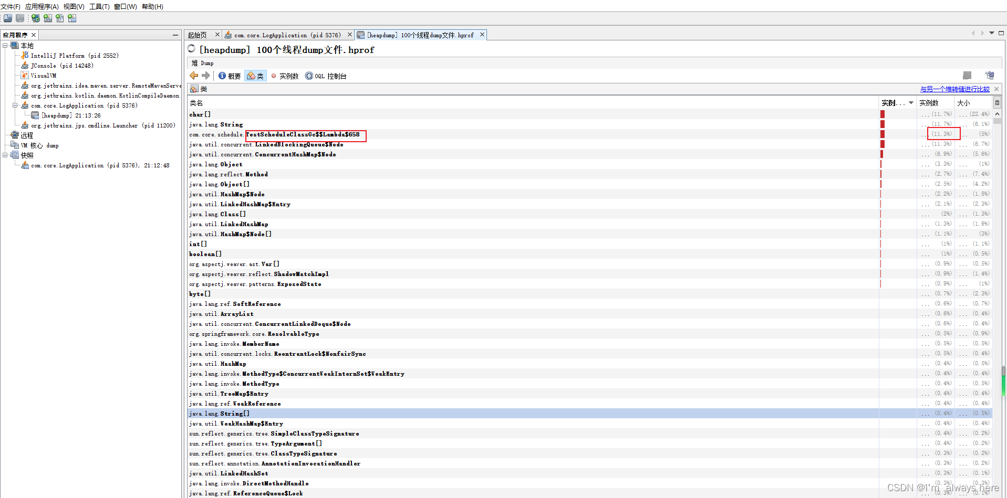Click the local (本地) computer icon
The width and height of the screenshot is (1007, 498).
pos(15,45)
